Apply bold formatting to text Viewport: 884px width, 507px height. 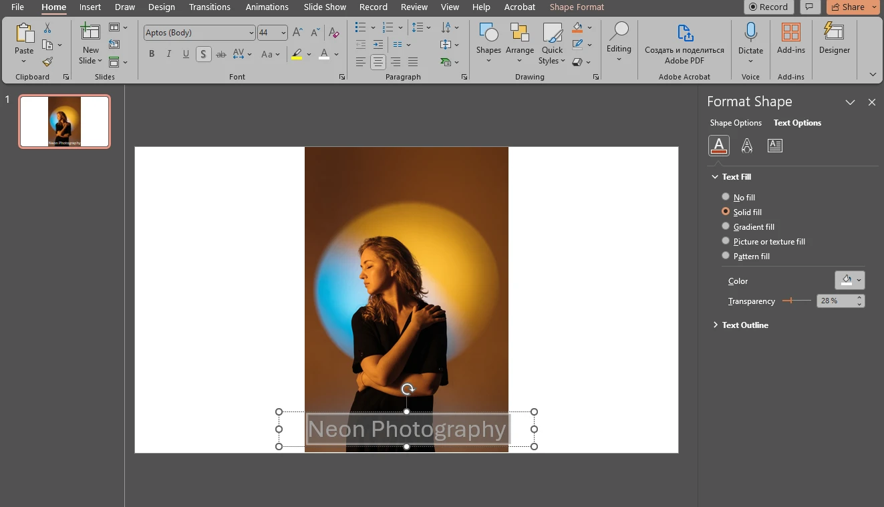(151, 53)
